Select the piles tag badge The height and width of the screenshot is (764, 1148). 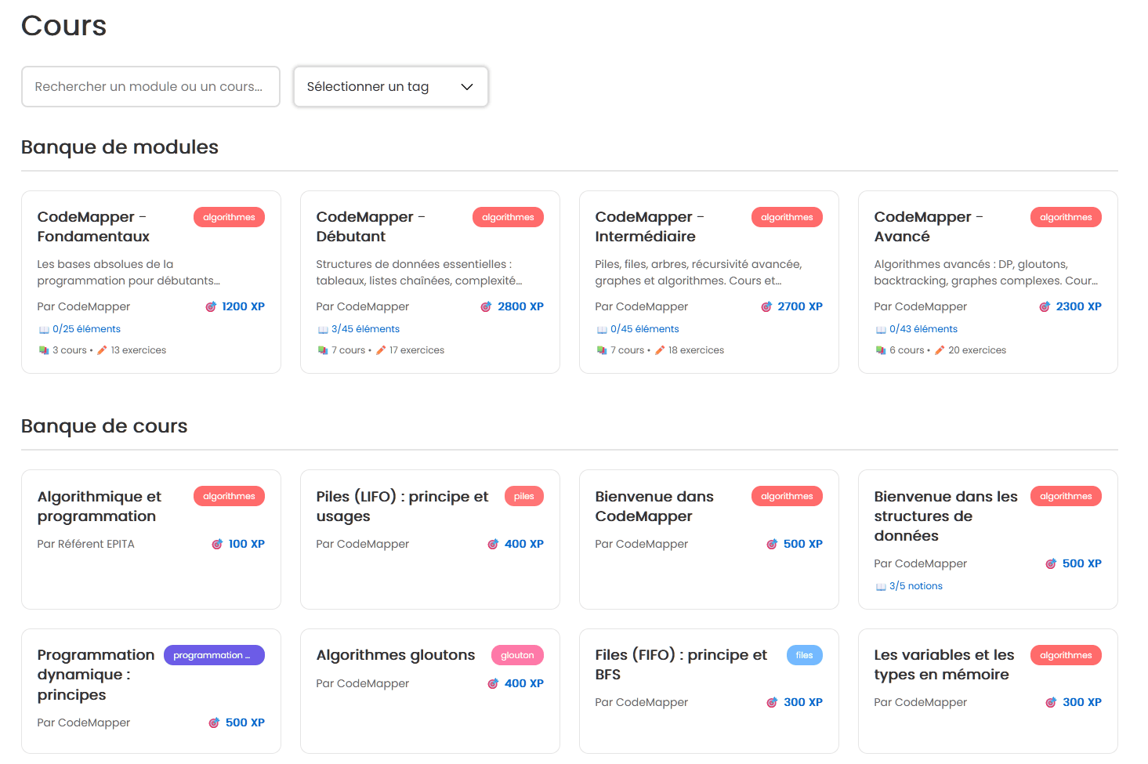(x=523, y=496)
